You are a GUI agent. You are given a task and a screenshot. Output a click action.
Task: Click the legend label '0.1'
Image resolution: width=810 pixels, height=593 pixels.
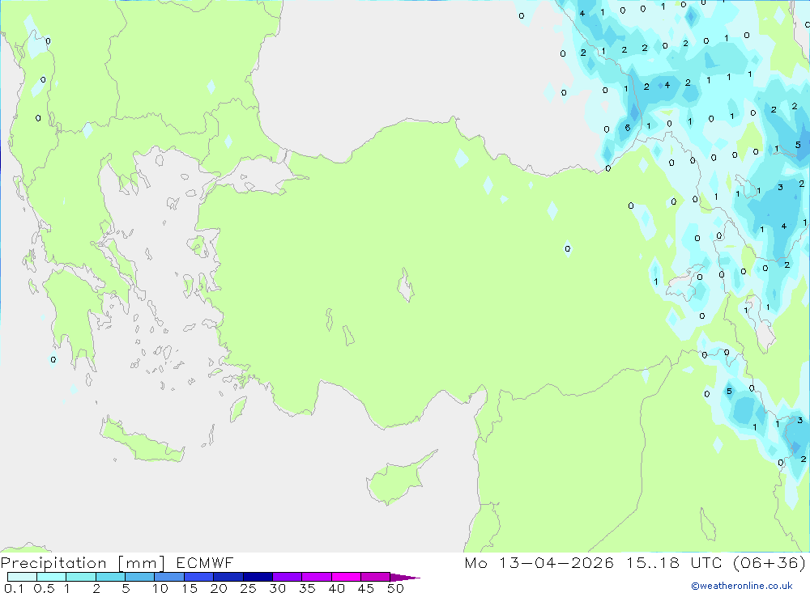14,588
